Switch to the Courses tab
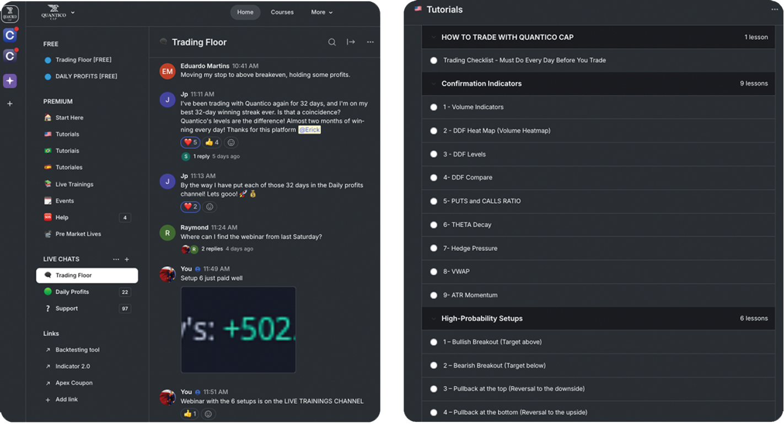This screenshot has width=784, height=424. click(x=282, y=12)
